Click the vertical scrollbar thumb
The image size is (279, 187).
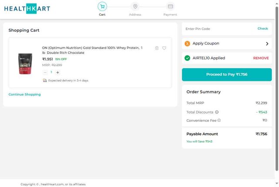tap(277, 89)
